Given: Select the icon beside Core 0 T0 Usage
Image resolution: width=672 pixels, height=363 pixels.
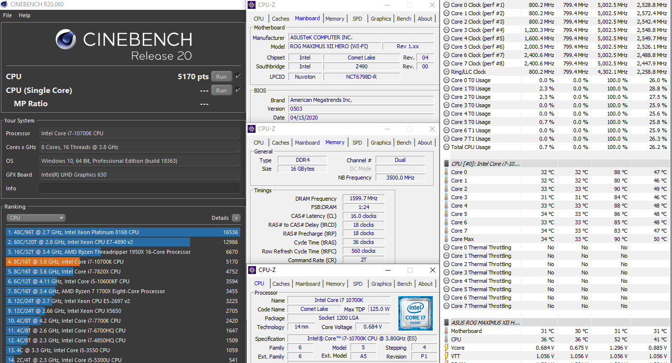Looking at the screenshot, I should [447, 80].
